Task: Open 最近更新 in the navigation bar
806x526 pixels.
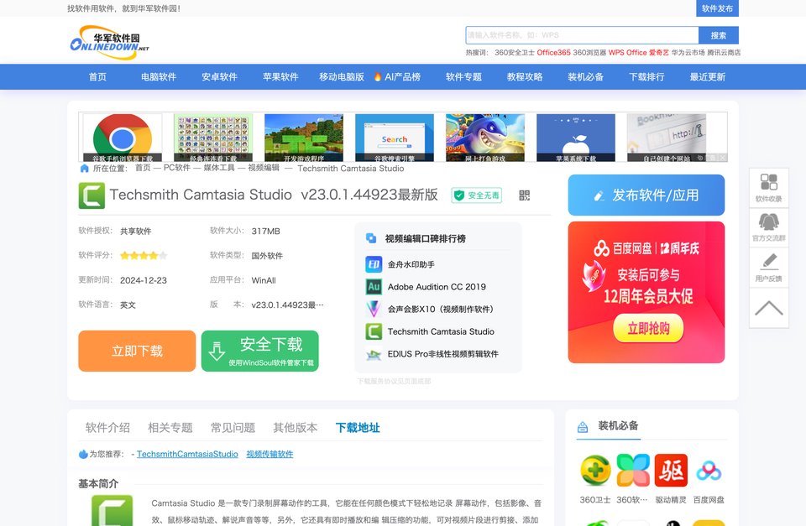Action: [x=707, y=76]
